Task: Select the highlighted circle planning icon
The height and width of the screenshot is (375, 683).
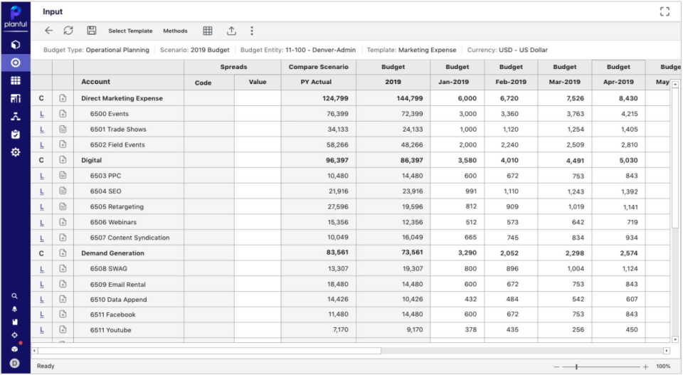Action: [x=15, y=63]
